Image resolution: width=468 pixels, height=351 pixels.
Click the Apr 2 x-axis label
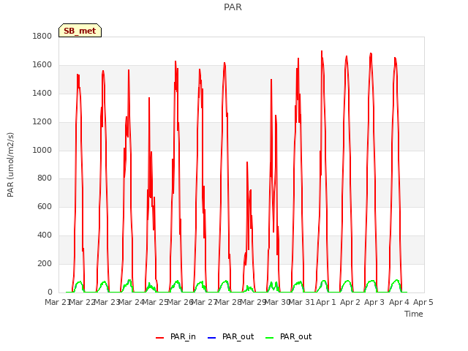pos(350,302)
